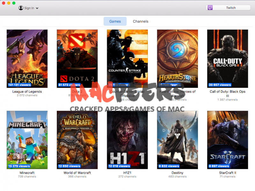Image resolution: width=255 pixels, height=191 pixels.
Task: Open the Destiny cover art
Action: [x=178, y=140]
